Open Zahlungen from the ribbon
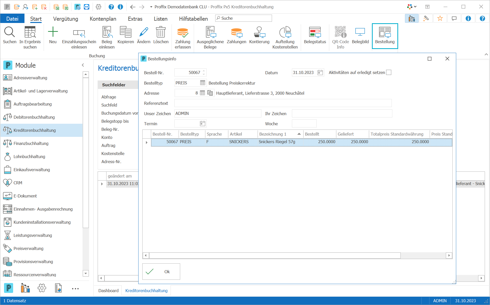Image resolution: width=490 pixels, height=305 pixels. tap(236, 36)
